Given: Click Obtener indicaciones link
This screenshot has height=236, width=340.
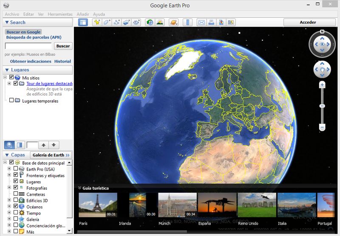Looking at the screenshot, I should coord(31,61).
